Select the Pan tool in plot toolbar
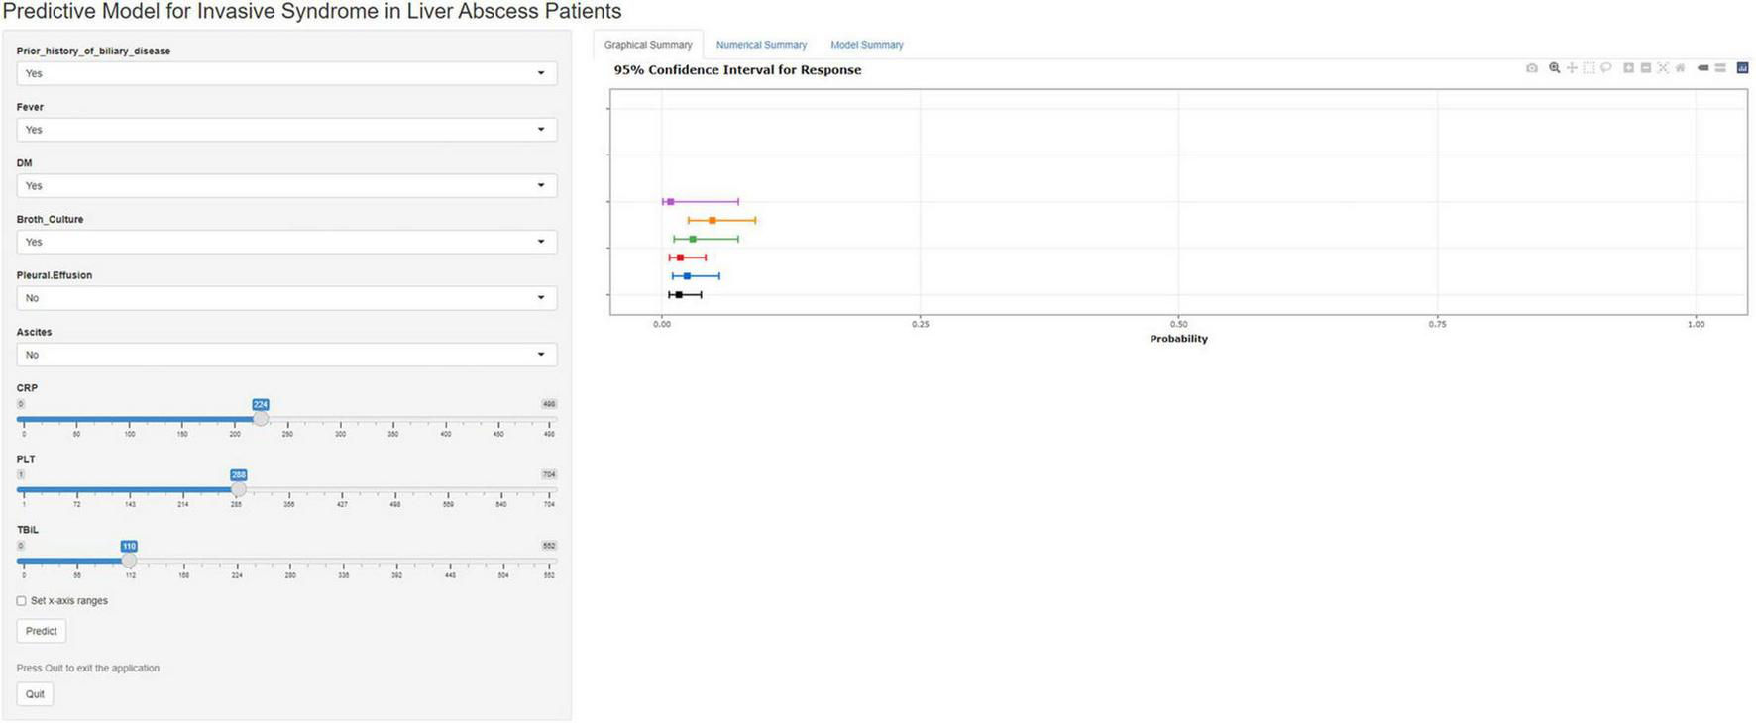 pos(1572,68)
